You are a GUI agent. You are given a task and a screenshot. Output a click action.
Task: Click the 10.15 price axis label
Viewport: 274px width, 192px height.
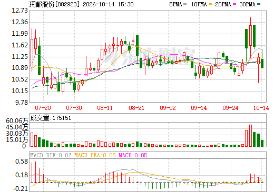tap(19, 91)
